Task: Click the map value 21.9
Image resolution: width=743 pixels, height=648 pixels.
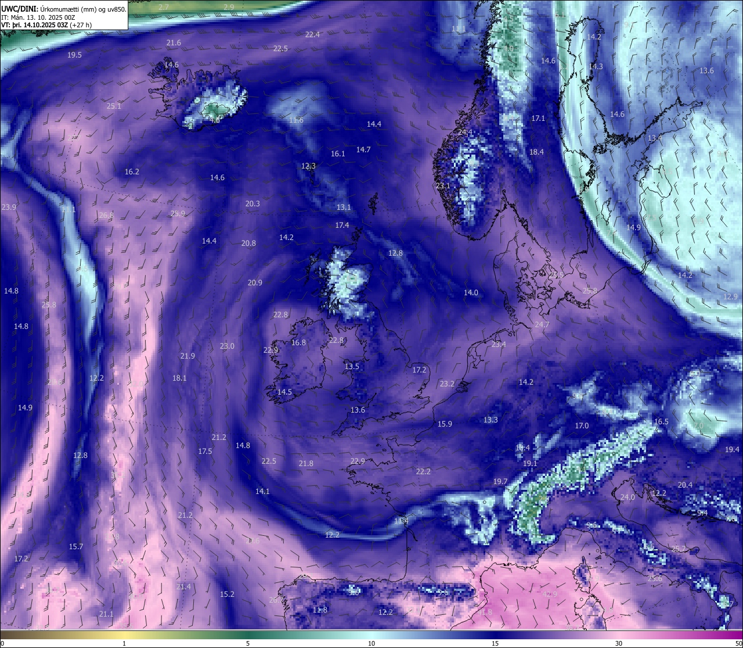Action: (187, 356)
